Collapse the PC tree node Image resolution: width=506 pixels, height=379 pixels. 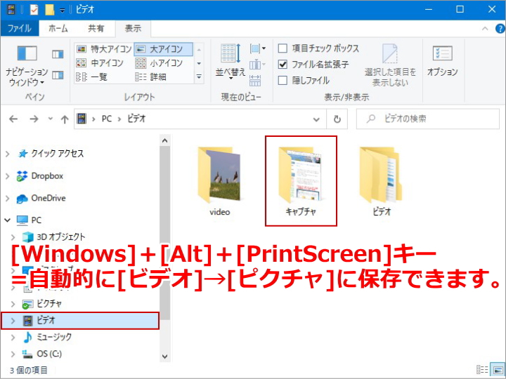pyautogui.click(x=8, y=220)
